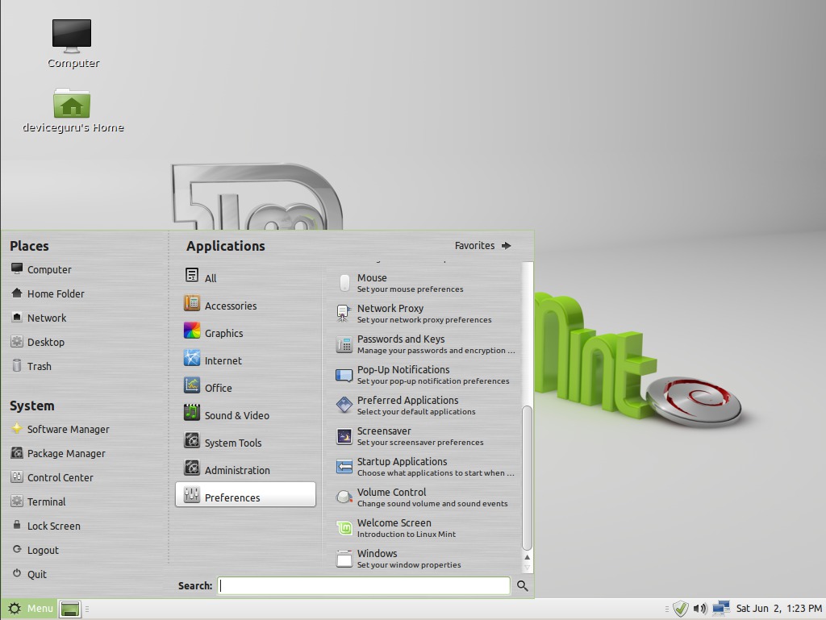The height and width of the screenshot is (620, 826).
Task: Open Package Manager icon in System
Action: pyautogui.click(x=17, y=452)
